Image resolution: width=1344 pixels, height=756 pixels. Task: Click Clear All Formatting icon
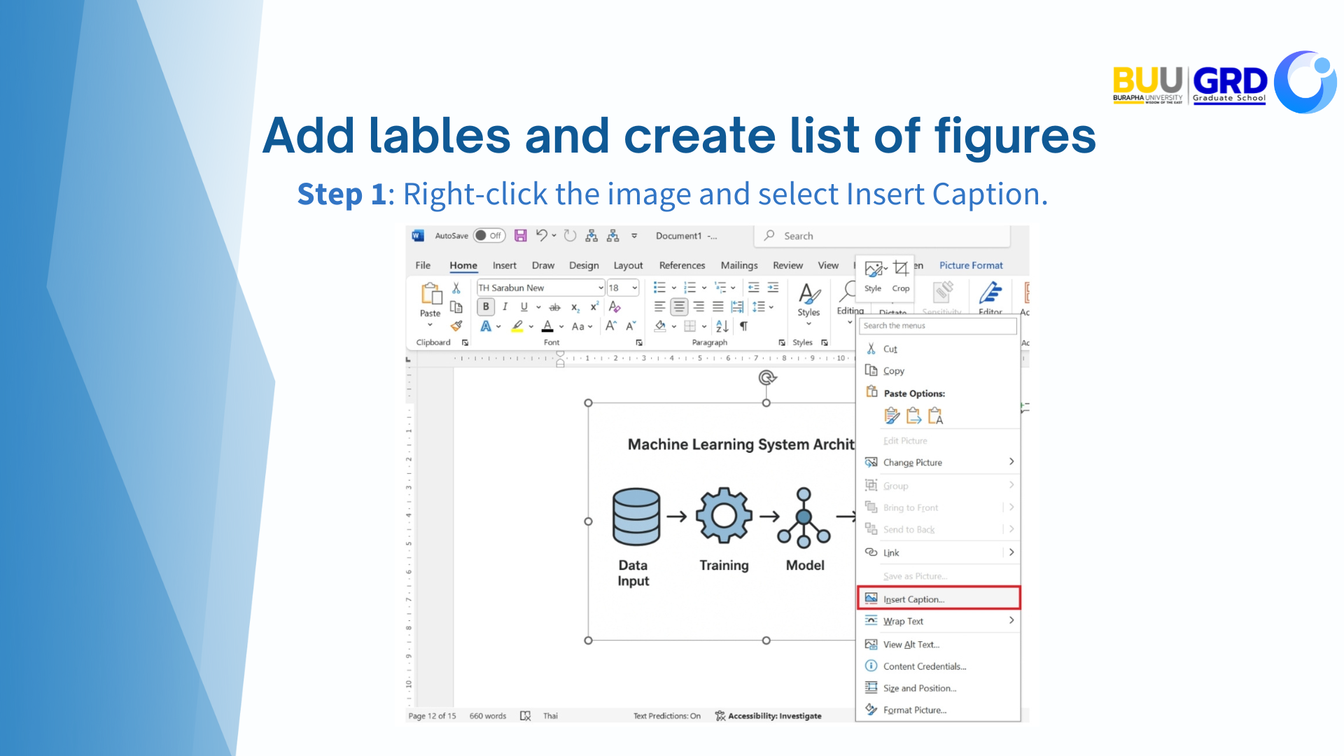(x=615, y=307)
